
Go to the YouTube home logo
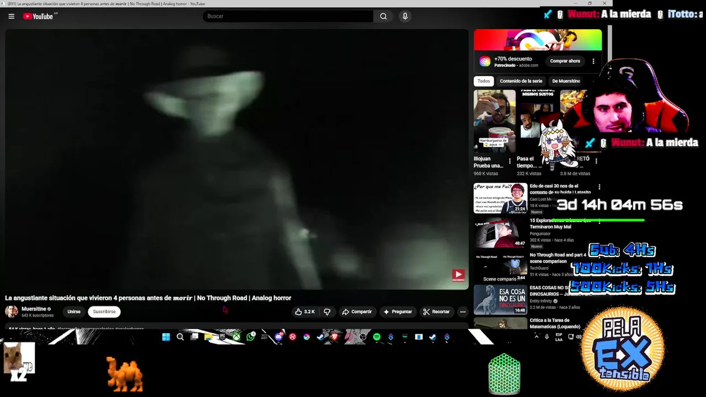click(x=39, y=17)
